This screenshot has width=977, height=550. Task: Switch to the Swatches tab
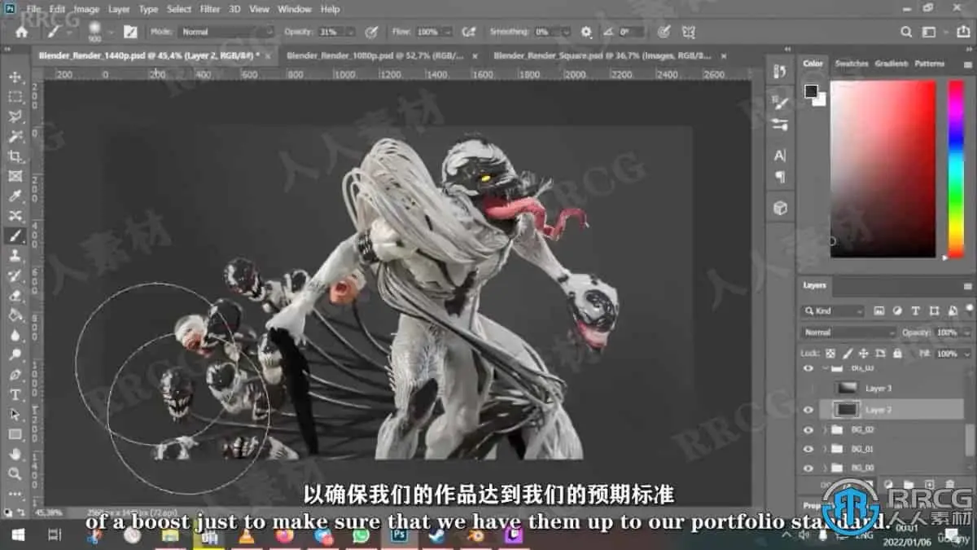[x=851, y=64]
